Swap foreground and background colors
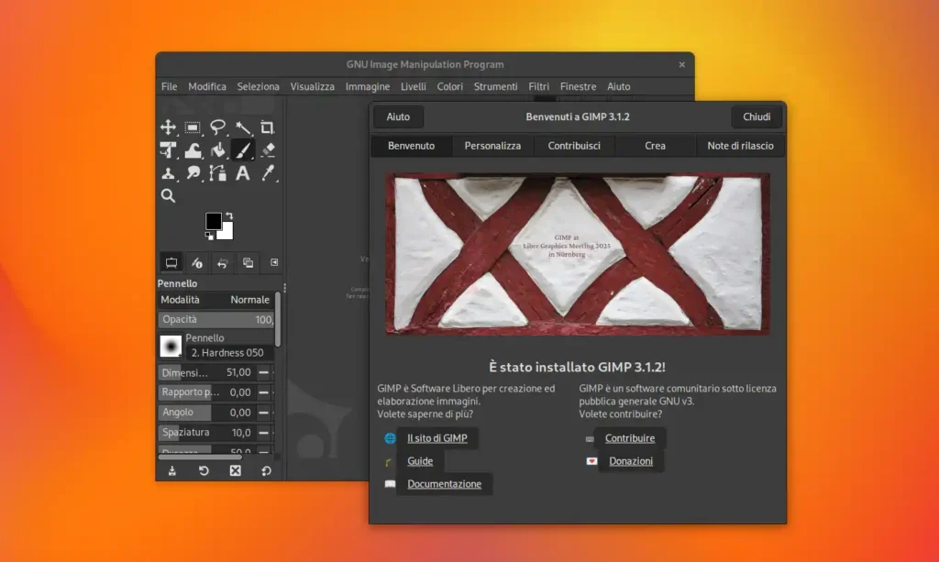 pos(230,215)
